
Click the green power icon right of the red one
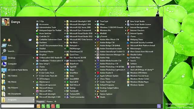pos(58,106)
